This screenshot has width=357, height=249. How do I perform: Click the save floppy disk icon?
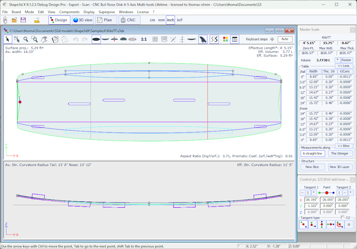click(23, 20)
